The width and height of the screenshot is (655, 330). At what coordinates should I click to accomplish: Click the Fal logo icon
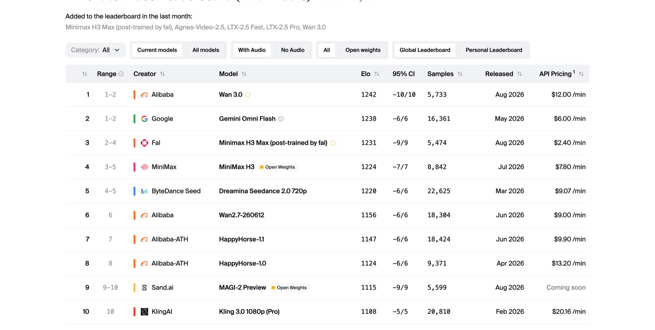pos(144,143)
